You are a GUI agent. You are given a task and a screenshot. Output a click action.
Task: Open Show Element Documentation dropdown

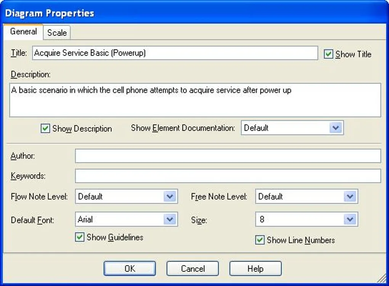click(x=292, y=128)
